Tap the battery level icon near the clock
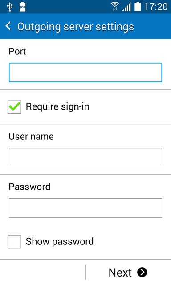Image resolution: width=171 pixels, height=285 pixels. click(x=138, y=7)
